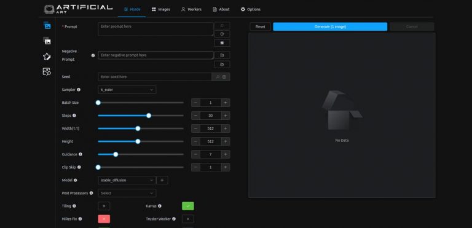
Task: Click the upper folder button beside Negative Prompt
Action: (x=222, y=55)
